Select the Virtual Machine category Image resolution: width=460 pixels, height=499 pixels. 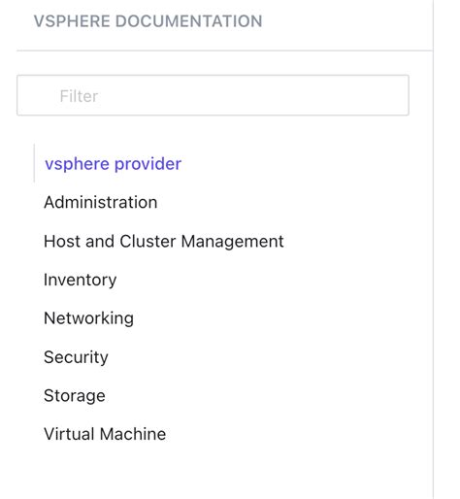click(x=105, y=434)
